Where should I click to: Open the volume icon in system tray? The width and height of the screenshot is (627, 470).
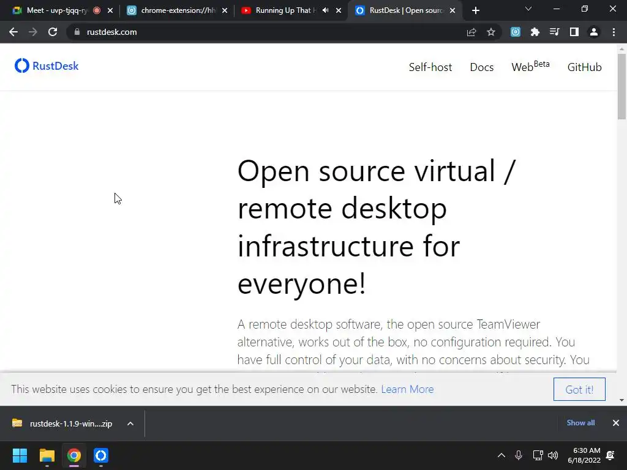pyautogui.click(x=553, y=455)
